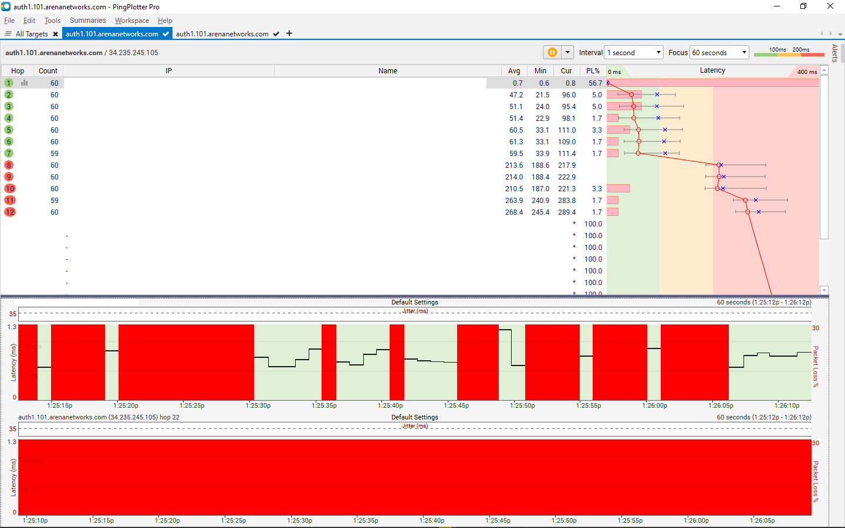
Task: Sort by the PL% column header
Action: [593, 71]
